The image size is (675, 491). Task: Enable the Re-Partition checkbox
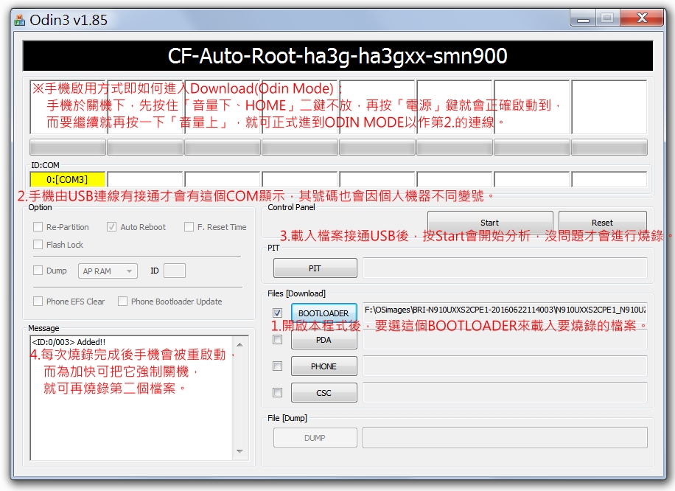tap(38, 226)
